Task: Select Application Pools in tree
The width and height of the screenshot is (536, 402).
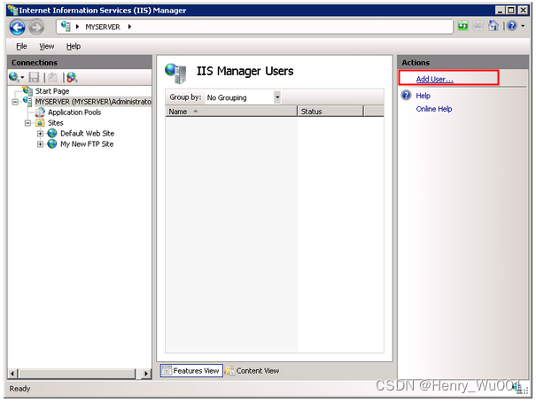Action: click(x=74, y=112)
